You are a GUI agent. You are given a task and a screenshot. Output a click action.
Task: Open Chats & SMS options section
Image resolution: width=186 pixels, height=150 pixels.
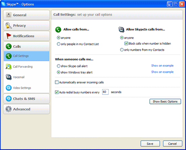(26, 99)
